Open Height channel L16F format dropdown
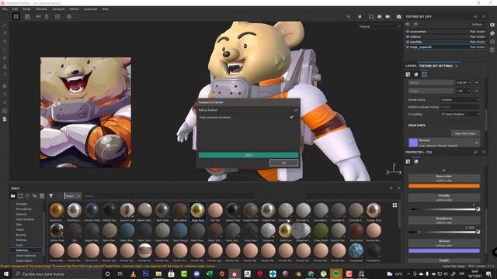The image size is (497, 279). tap(464, 91)
